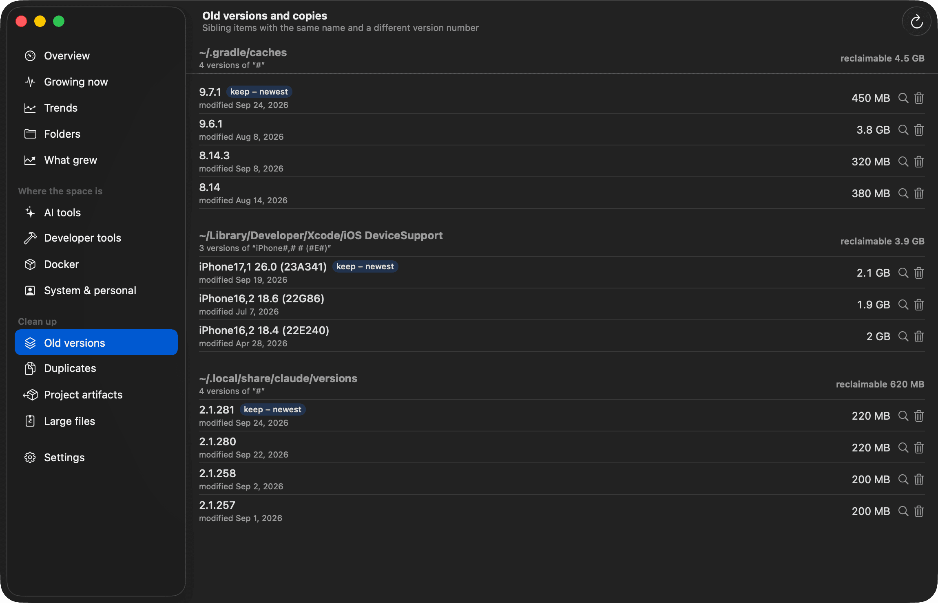Trash iPhone16,2 18.4 (22E240) entry

pyautogui.click(x=919, y=337)
